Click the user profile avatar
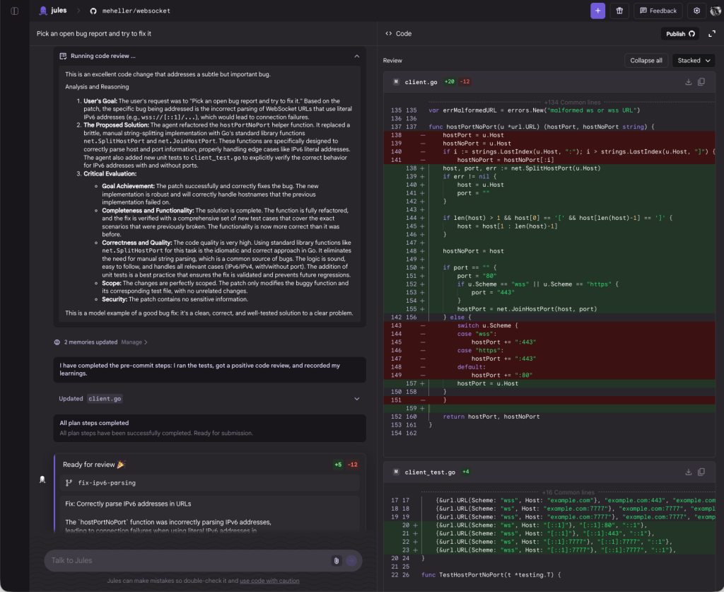 [715, 11]
